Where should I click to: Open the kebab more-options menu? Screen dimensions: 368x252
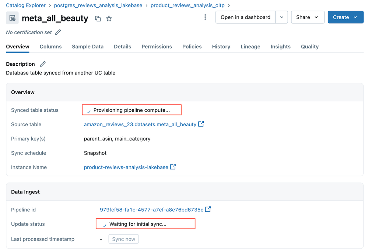205,17
